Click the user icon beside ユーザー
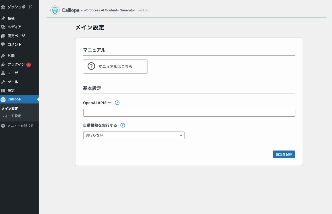Viewport: 332px width, 214px height. coord(3,73)
